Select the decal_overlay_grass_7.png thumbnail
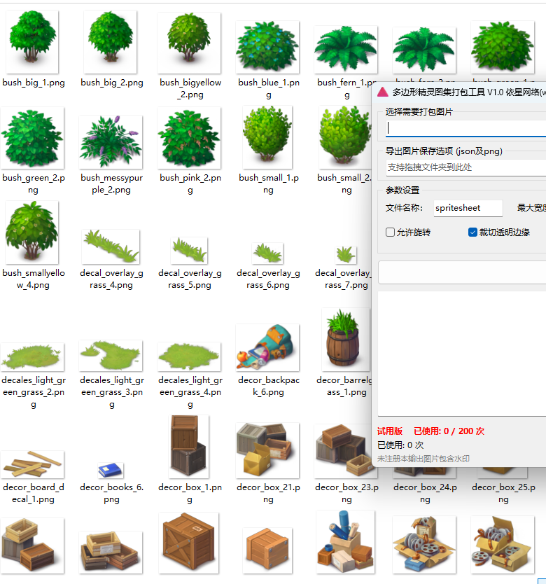546x584 pixels. click(x=346, y=255)
